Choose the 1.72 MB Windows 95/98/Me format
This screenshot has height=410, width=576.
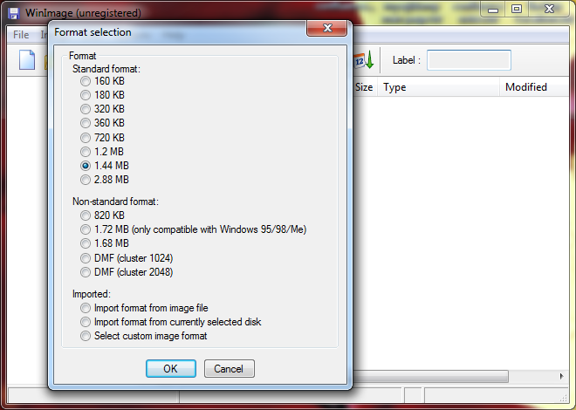(86, 229)
